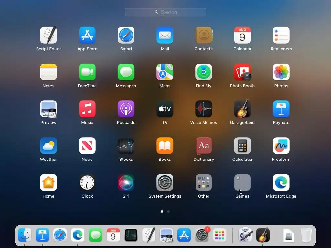Open Safari in the Launchpad grid
The height and width of the screenshot is (248, 331).
click(126, 35)
